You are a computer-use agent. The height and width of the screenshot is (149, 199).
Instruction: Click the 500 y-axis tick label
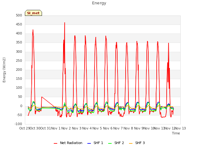coord(19,15)
